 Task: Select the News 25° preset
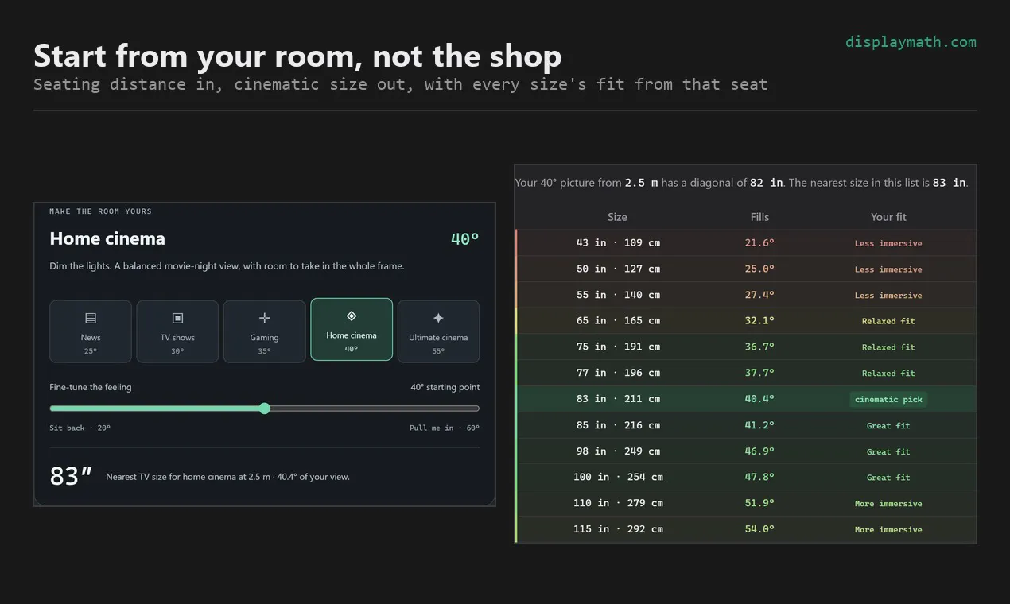tap(91, 331)
